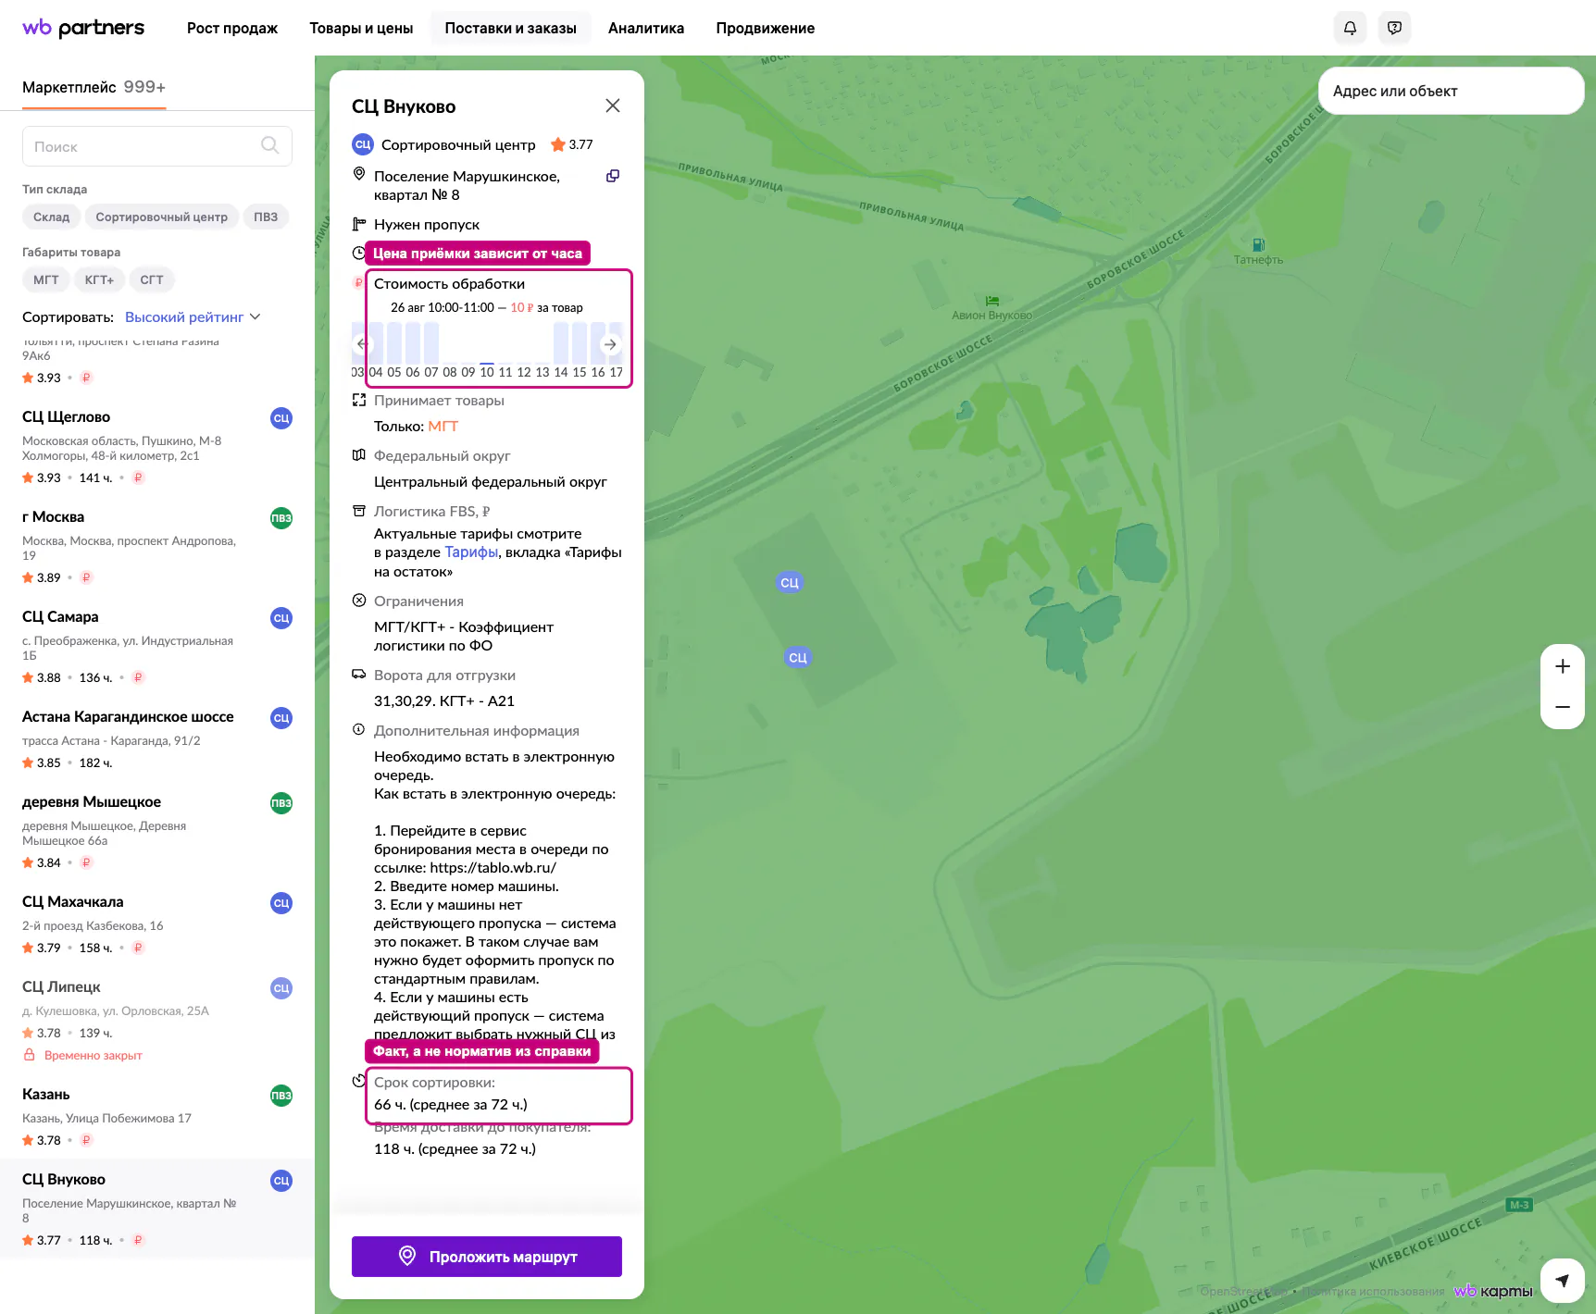
Task: Select СЦ Самара in the warehouse list
Action: pyautogui.click(x=157, y=646)
